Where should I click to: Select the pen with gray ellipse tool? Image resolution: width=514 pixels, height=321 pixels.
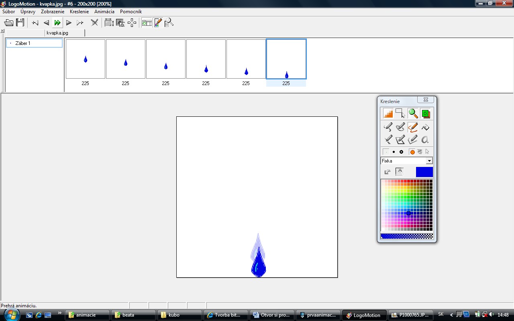(x=400, y=127)
